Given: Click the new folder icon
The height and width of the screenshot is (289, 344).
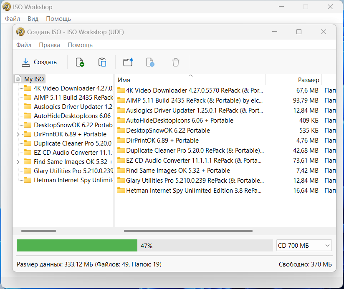Looking at the screenshot, I should pyautogui.click(x=128, y=62).
